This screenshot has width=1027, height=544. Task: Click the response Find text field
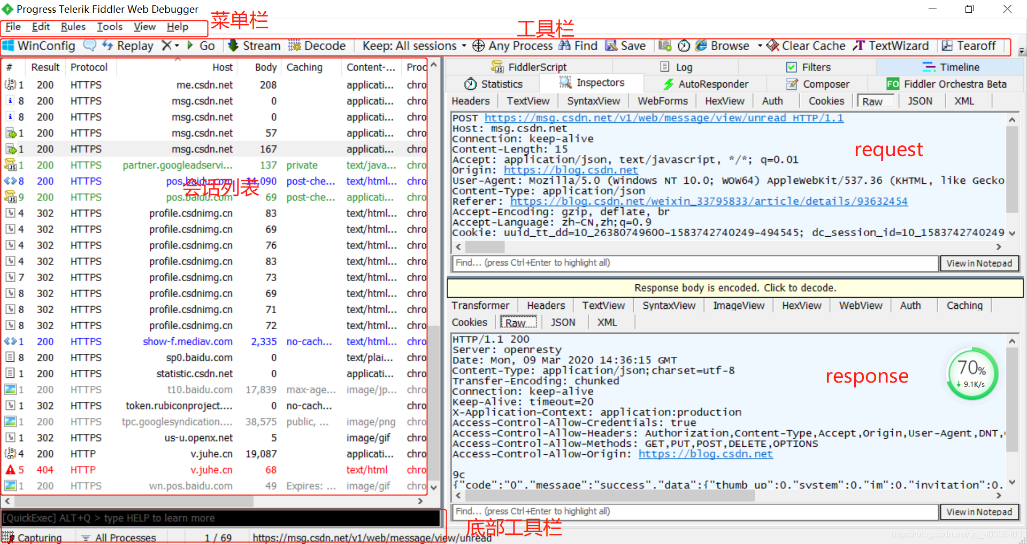[x=695, y=511]
